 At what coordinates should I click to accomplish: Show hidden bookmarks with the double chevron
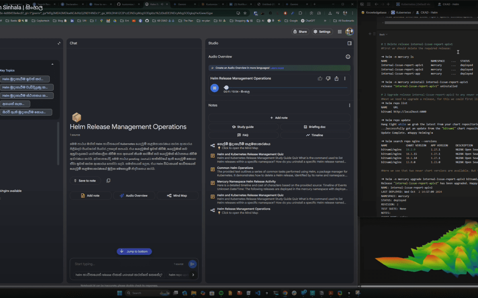coord(324,21)
